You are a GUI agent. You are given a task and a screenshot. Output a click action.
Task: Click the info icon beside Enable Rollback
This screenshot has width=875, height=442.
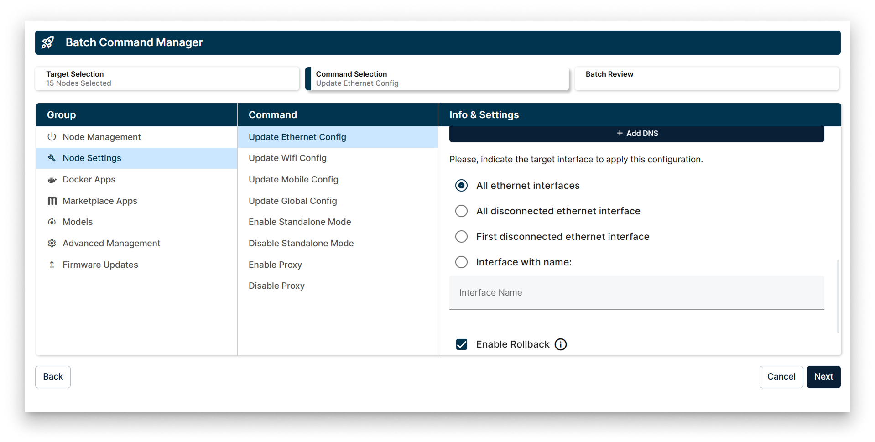coord(561,344)
